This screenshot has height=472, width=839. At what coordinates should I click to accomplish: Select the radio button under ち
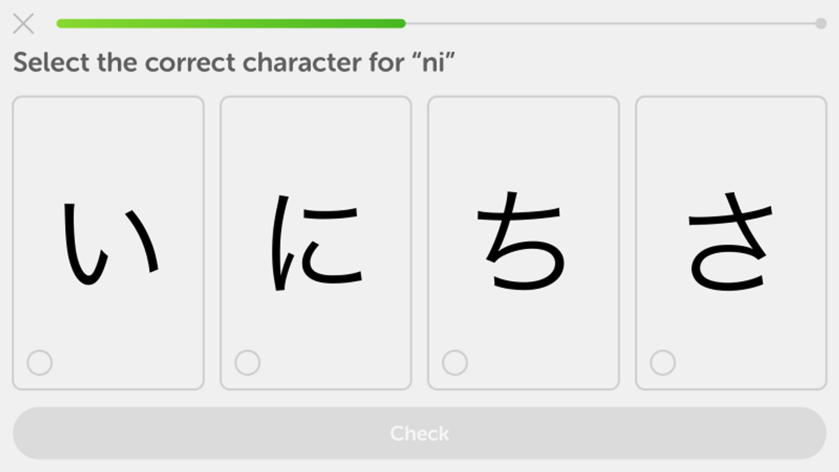click(454, 363)
